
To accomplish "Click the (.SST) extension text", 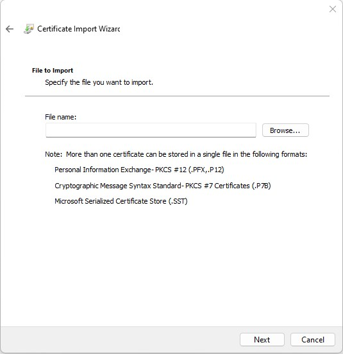I will [x=178, y=201].
